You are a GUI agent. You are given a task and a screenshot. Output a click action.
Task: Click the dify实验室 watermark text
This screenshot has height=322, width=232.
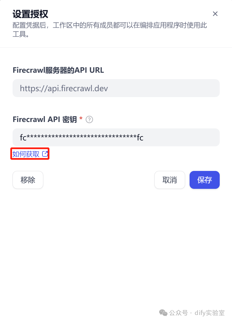pos(209,313)
